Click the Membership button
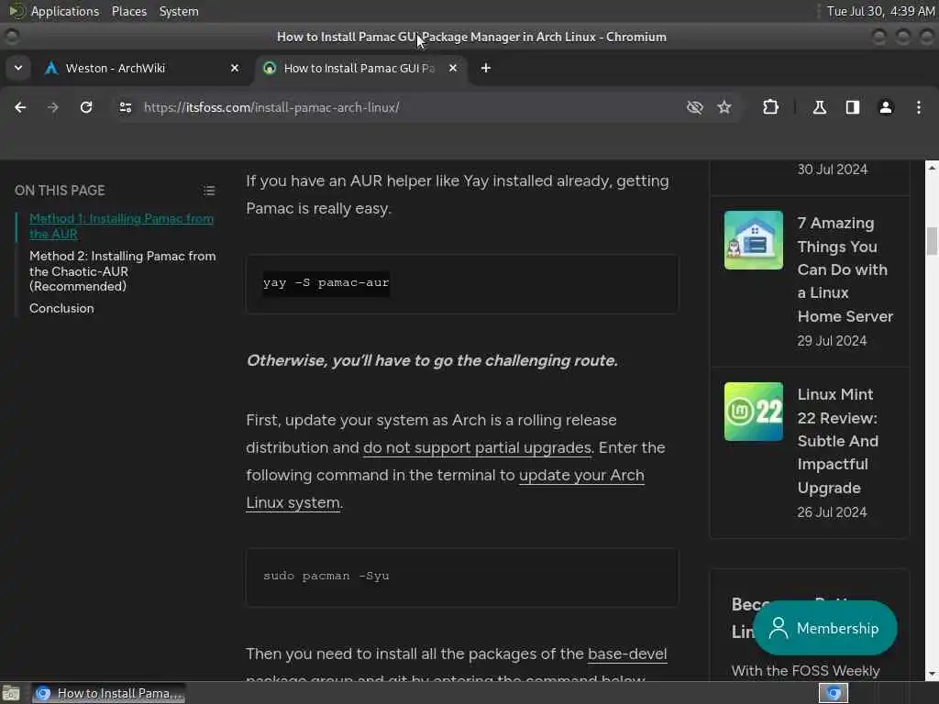The width and height of the screenshot is (939, 704). (825, 628)
